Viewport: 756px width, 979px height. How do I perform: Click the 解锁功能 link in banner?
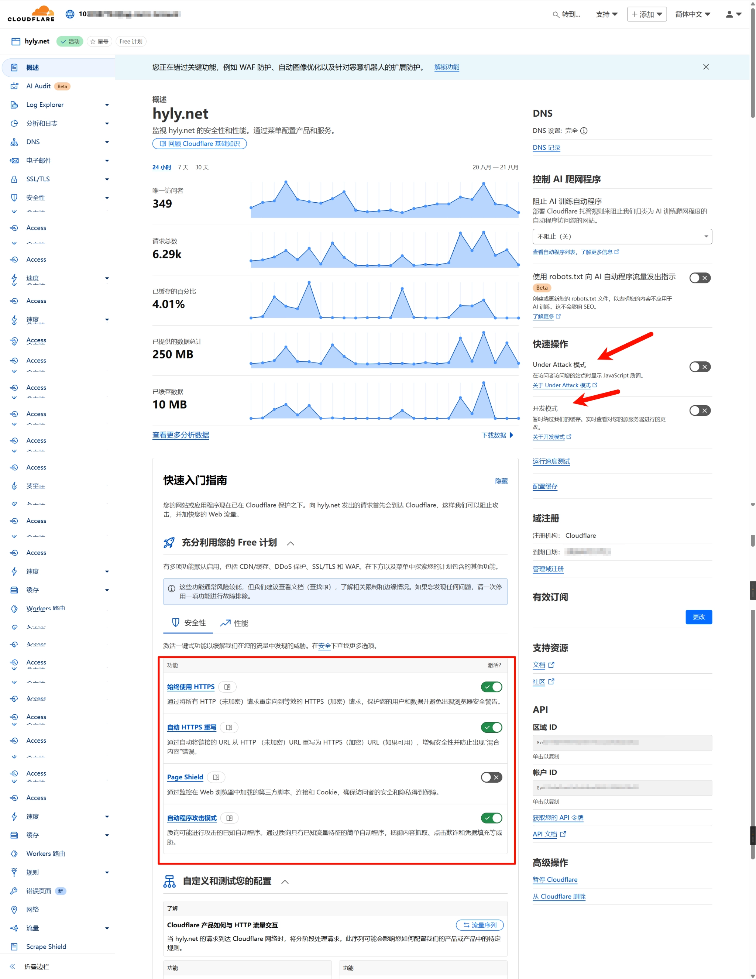[x=447, y=67]
